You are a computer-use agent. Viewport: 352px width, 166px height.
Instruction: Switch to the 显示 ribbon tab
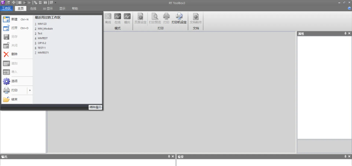tap(62, 8)
